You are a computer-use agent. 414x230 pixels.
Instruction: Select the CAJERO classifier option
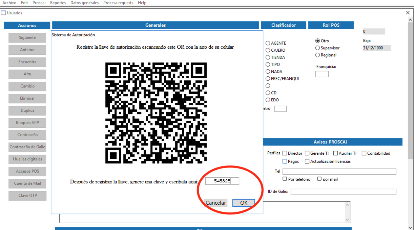[x=268, y=50]
